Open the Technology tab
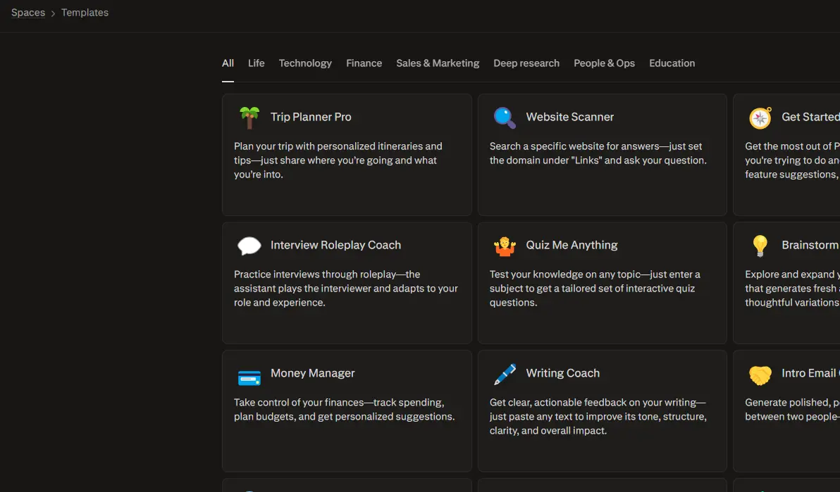Image resolution: width=840 pixels, height=492 pixels. [305, 63]
